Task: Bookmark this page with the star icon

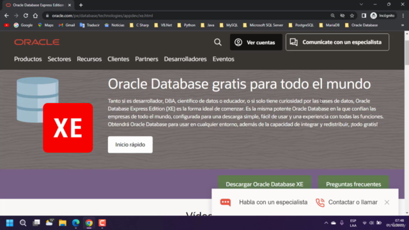Action: click(352, 15)
